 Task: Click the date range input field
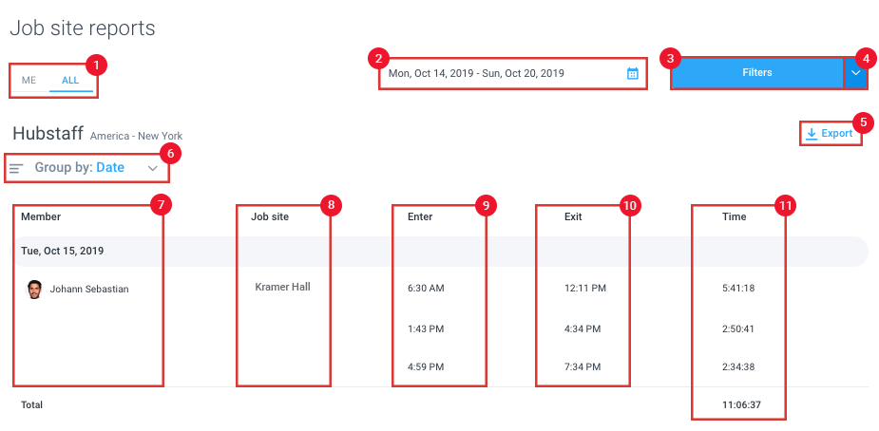pyautogui.click(x=513, y=73)
